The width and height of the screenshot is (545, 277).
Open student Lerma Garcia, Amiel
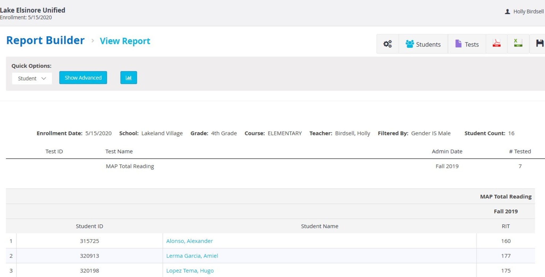click(192, 256)
